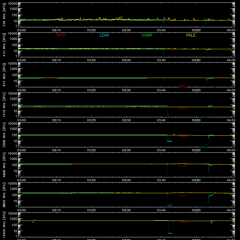Select the 410 MHz [SFU] axis label

pyautogui.click(x=4, y=45)
